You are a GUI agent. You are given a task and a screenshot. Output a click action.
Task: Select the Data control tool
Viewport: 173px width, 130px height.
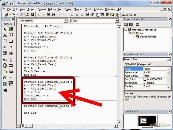[x=11, y=84]
